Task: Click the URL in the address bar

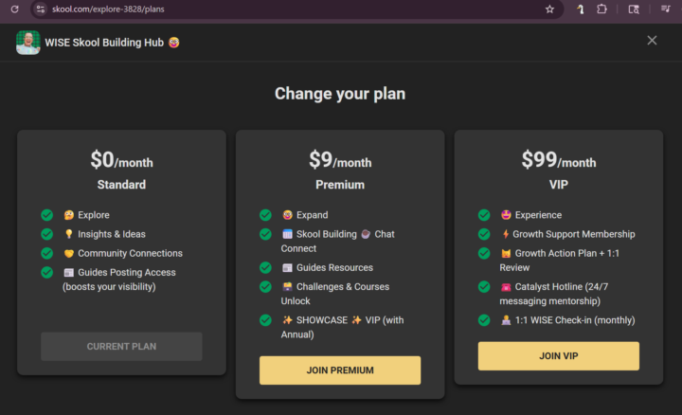Action: [x=110, y=9]
